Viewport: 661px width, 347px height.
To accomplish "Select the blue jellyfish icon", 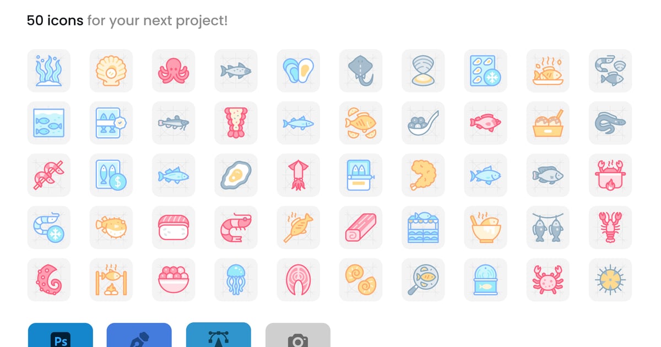I will pyautogui.click(x=236, y=280).
